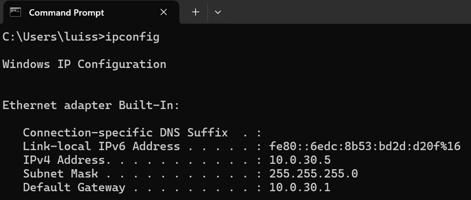Click the typed ipconfig command text
Screen dimensions: 471x200
[132, 38]
